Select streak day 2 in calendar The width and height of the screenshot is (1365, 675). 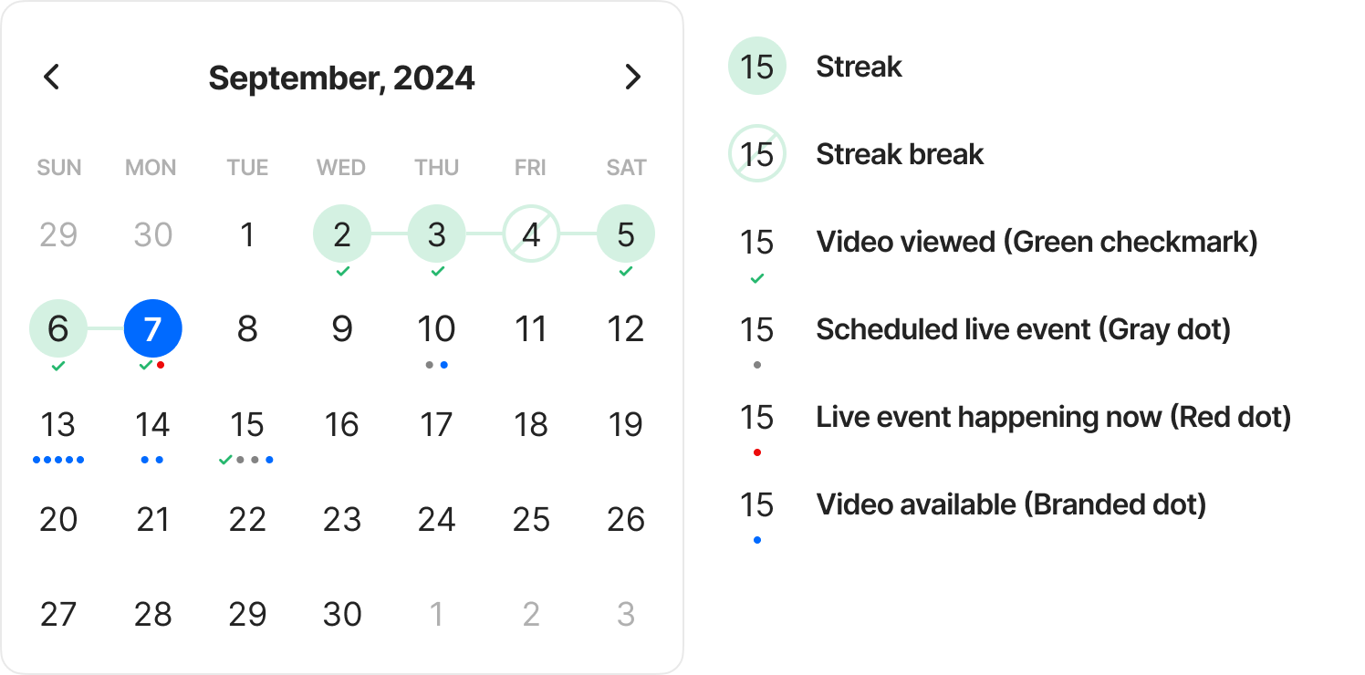tap(342, 234)
